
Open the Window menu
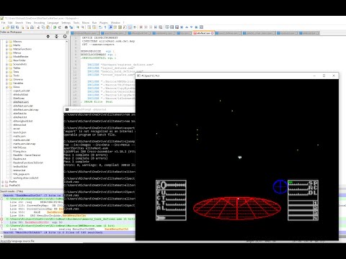pos(115,23)
